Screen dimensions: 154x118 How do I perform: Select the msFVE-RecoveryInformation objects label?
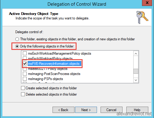[x=54, y=64]
